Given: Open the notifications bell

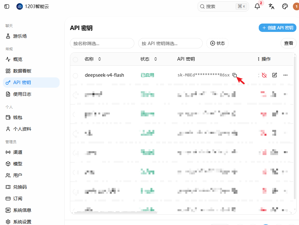Looking at the screenshot, I should [257, 6].
